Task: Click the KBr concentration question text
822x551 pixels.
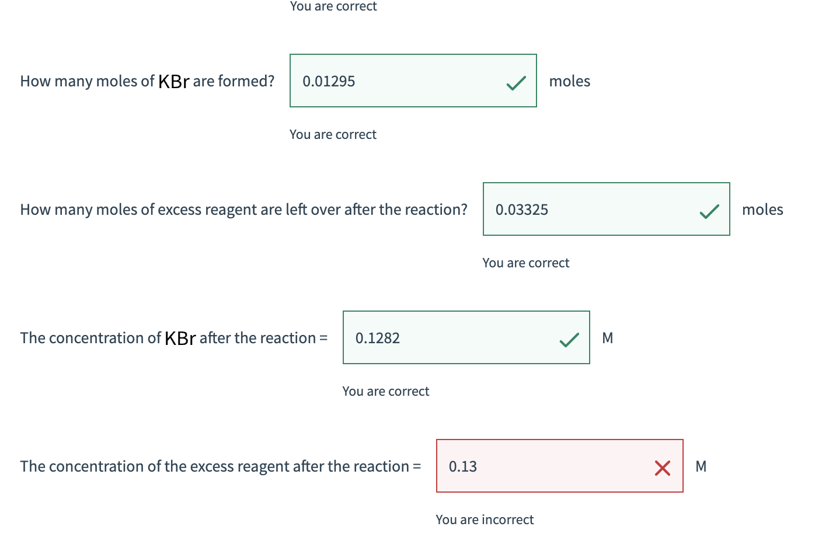Action: tap(173, 337)
